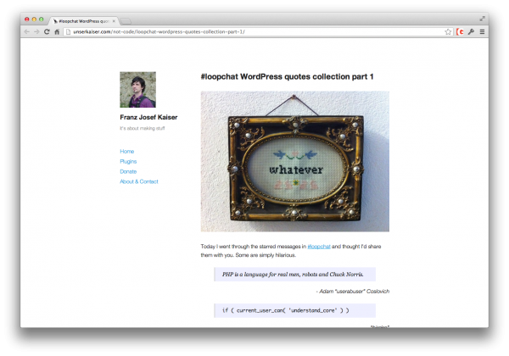
Task: Open the Home link in the sidebar
Action: click(x=126, y=152)
